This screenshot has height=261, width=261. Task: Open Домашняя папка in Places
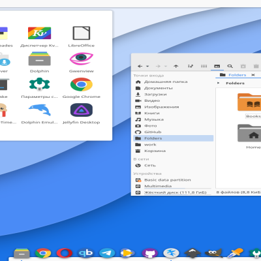[173, 82]
